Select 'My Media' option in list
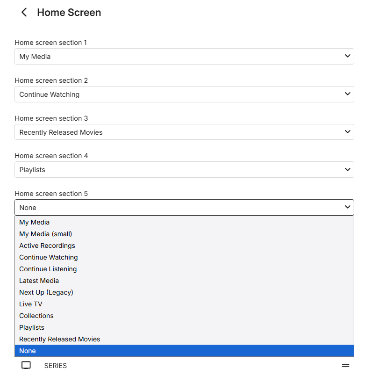378x369 pixels. 35,222
